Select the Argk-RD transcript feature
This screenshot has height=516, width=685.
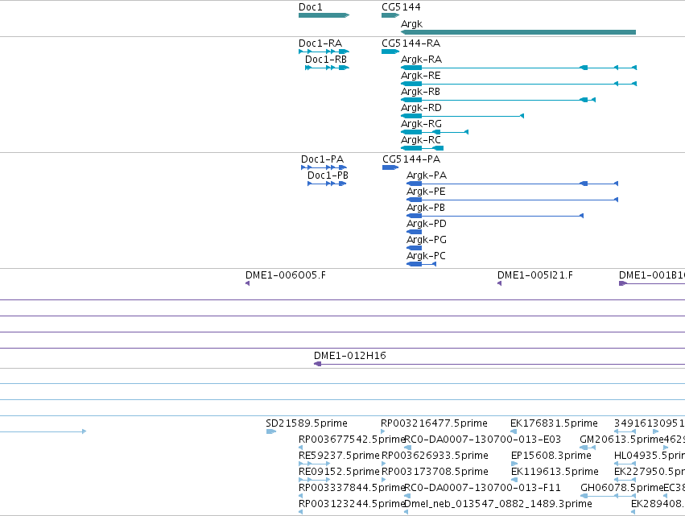point(462,116)
